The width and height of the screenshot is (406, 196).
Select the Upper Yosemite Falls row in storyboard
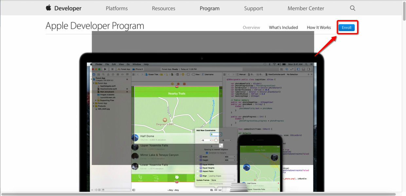coord(163,147)
